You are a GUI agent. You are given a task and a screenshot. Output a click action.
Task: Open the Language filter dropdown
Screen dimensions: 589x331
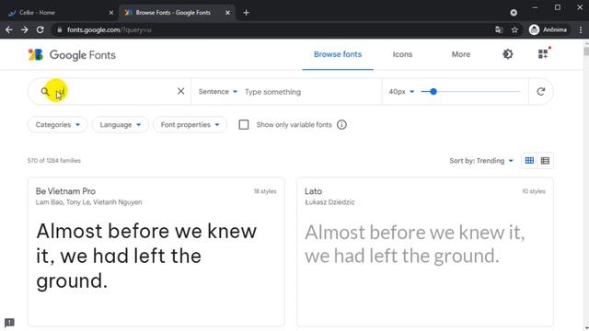121,125
